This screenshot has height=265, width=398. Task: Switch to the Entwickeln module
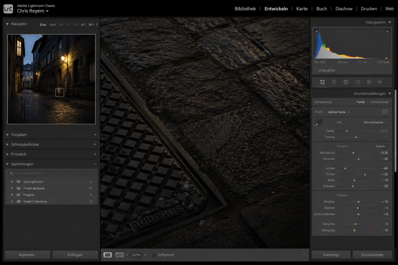pyautogui.click(x=276, y=9)
